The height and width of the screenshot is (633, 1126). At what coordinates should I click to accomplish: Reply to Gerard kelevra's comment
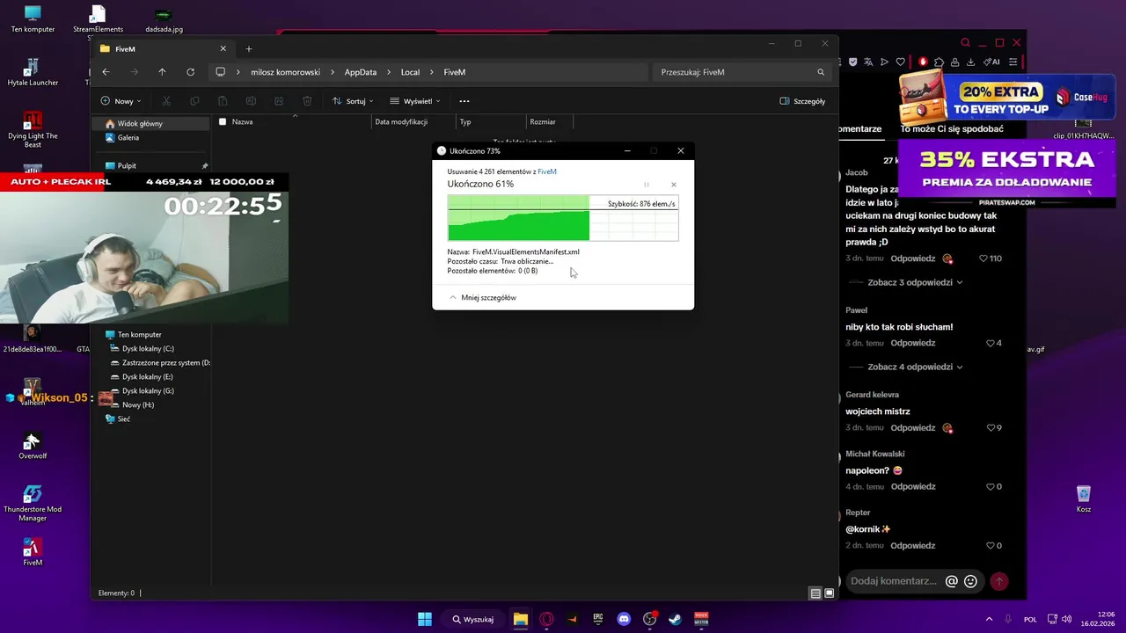click(912, 428)
